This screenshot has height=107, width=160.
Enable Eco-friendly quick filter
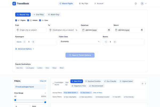point(129,97)
